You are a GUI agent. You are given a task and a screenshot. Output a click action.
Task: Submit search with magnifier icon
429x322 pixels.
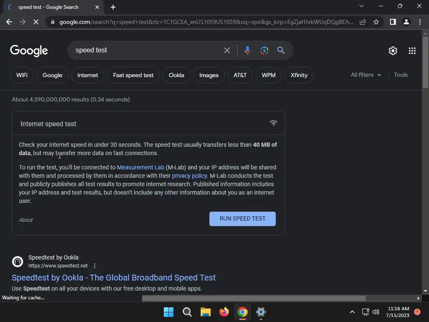click(281, 50)
